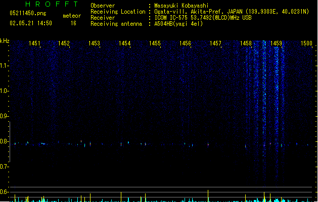318x202 pixels.
Task: Click the date stamp 02.05.21 14:50
Action: tap(31, 23)
